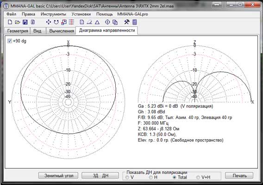This screenshot has width=263, height=185.
Task: Save file using floppy disk icon
Action: click(25, 22)
